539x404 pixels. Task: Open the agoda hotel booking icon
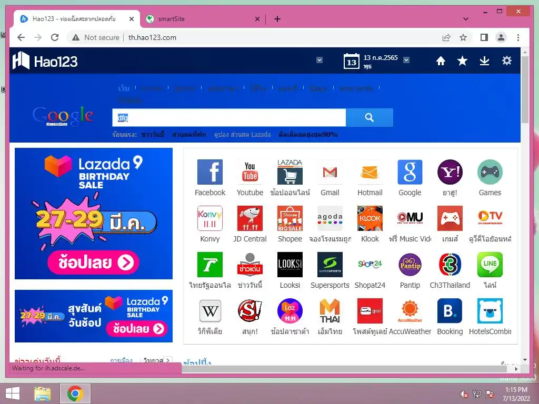pos(330,218)
